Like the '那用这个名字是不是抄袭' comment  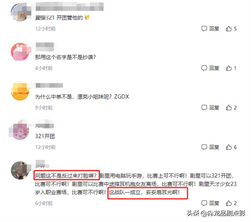click(229, 68)
